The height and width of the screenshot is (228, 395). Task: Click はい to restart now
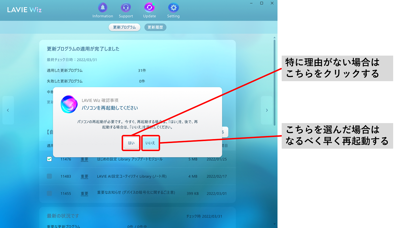coord(131,143)
